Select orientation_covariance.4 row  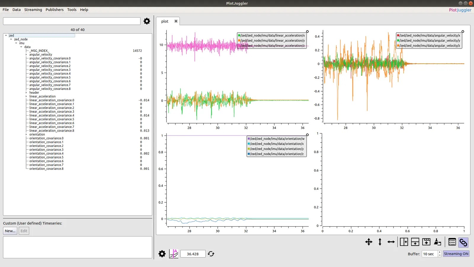46,154
